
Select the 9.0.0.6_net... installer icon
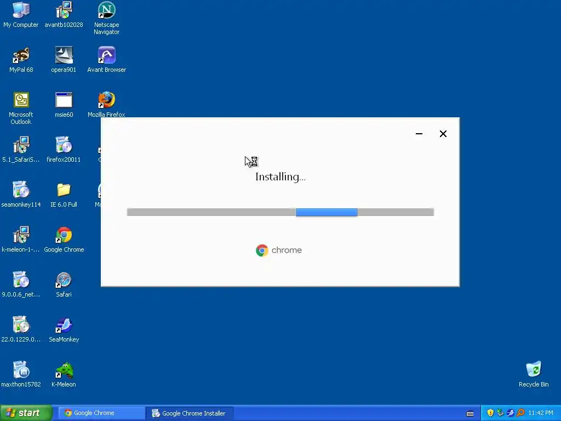pos(21,285)
